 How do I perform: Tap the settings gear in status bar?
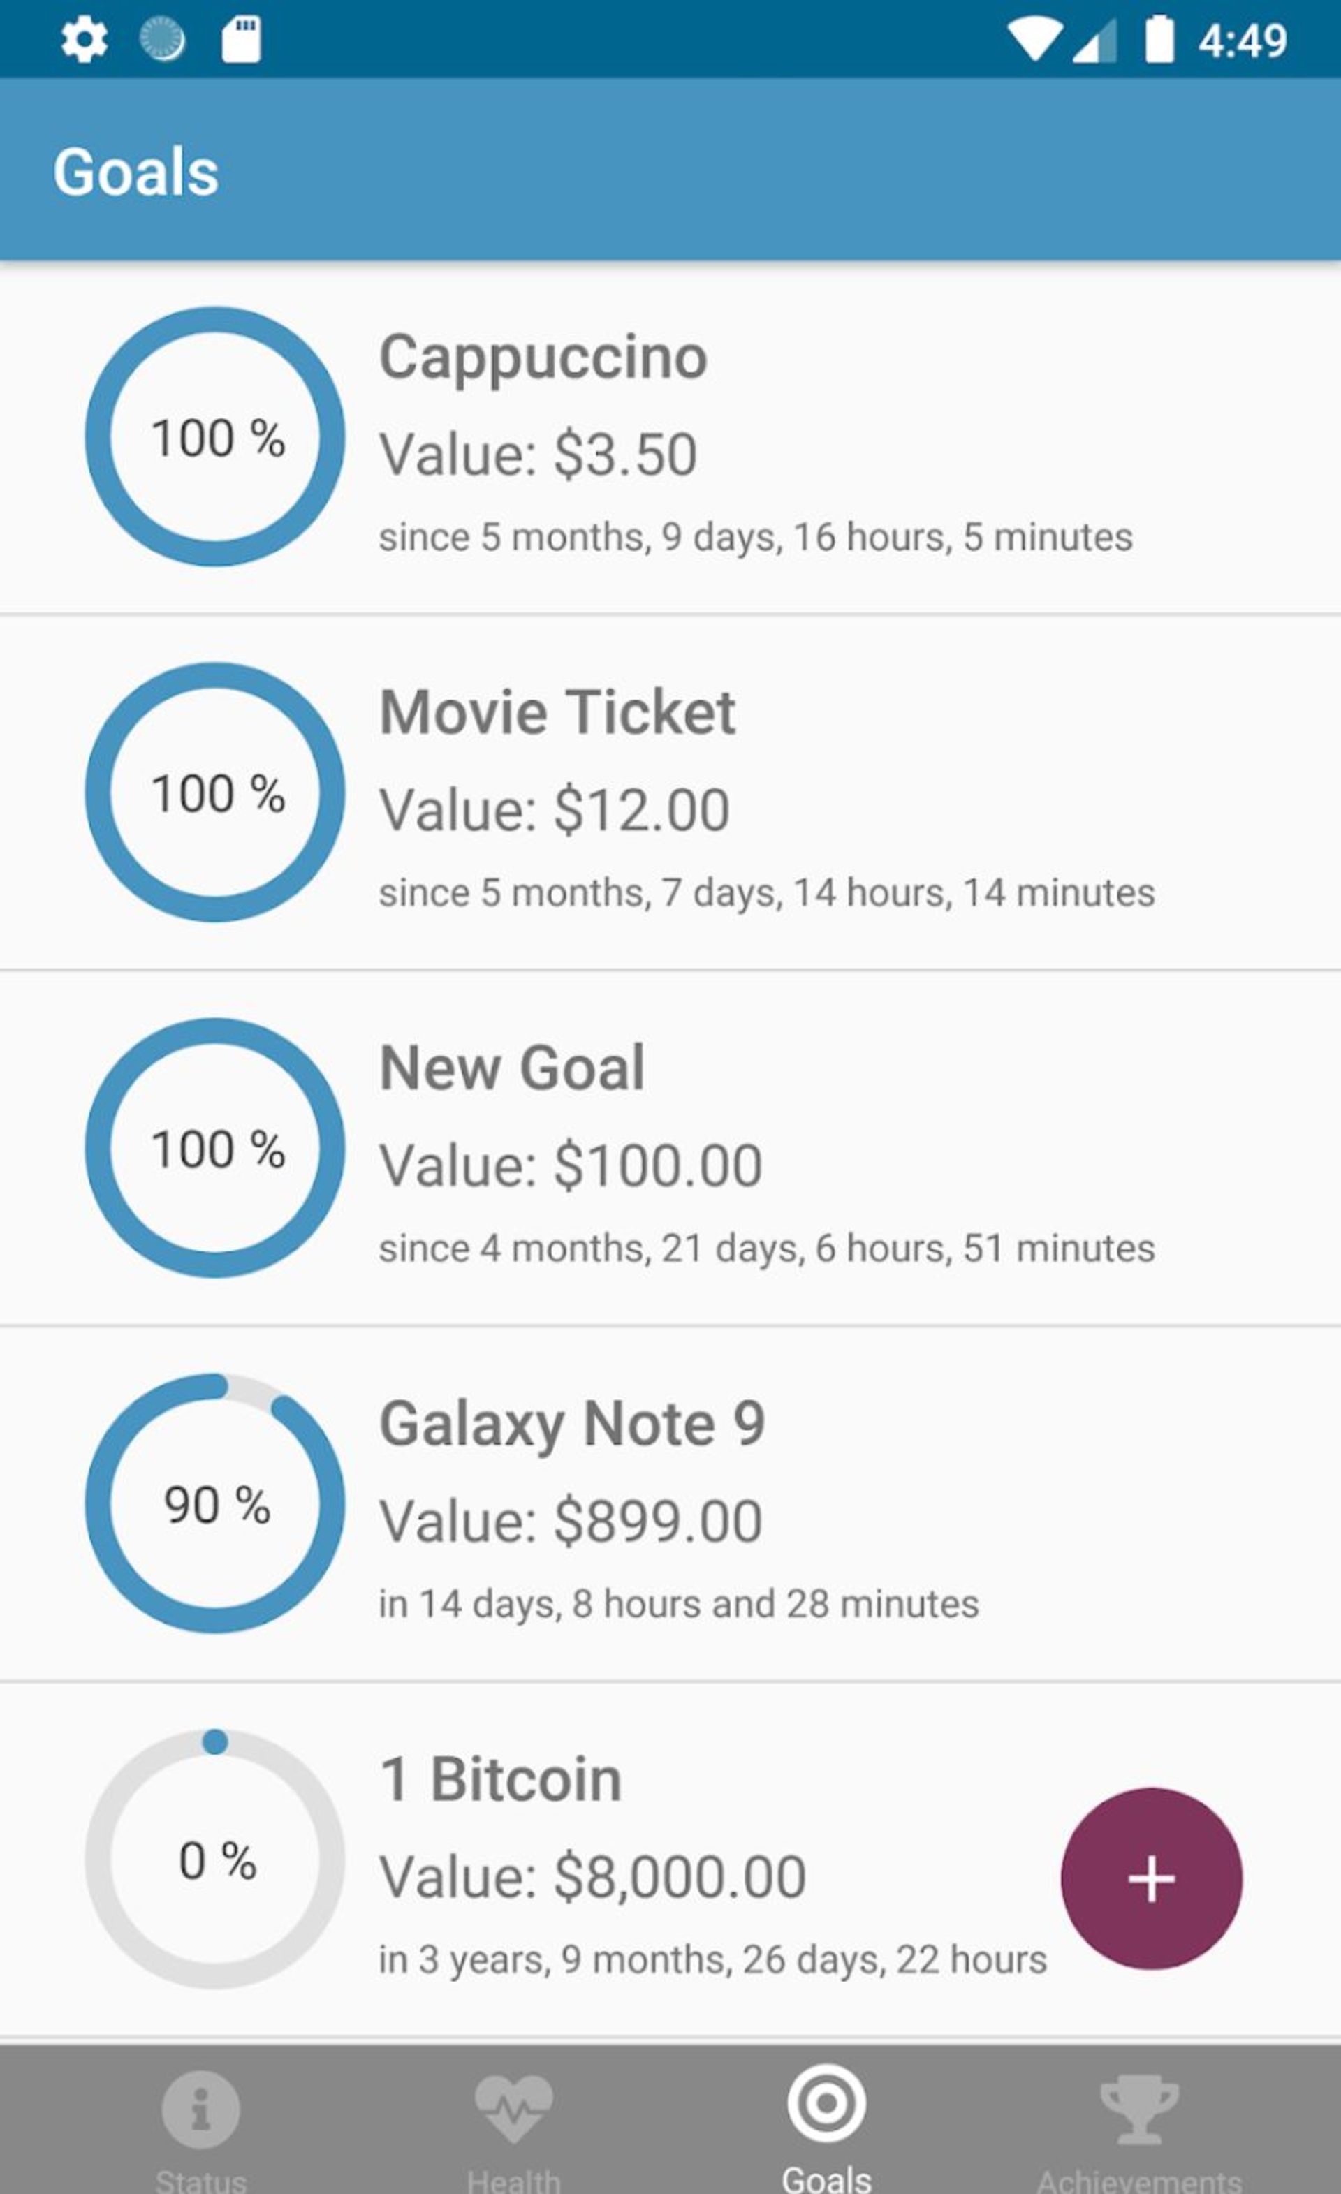point(85,40)
